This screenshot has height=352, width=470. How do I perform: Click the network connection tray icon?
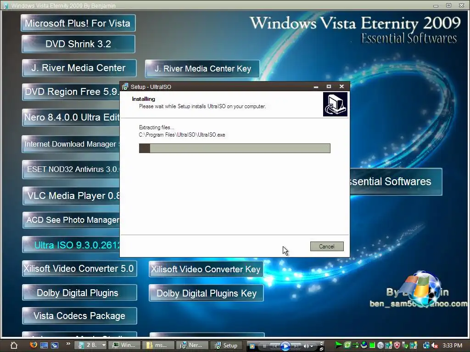pos(426,345)
